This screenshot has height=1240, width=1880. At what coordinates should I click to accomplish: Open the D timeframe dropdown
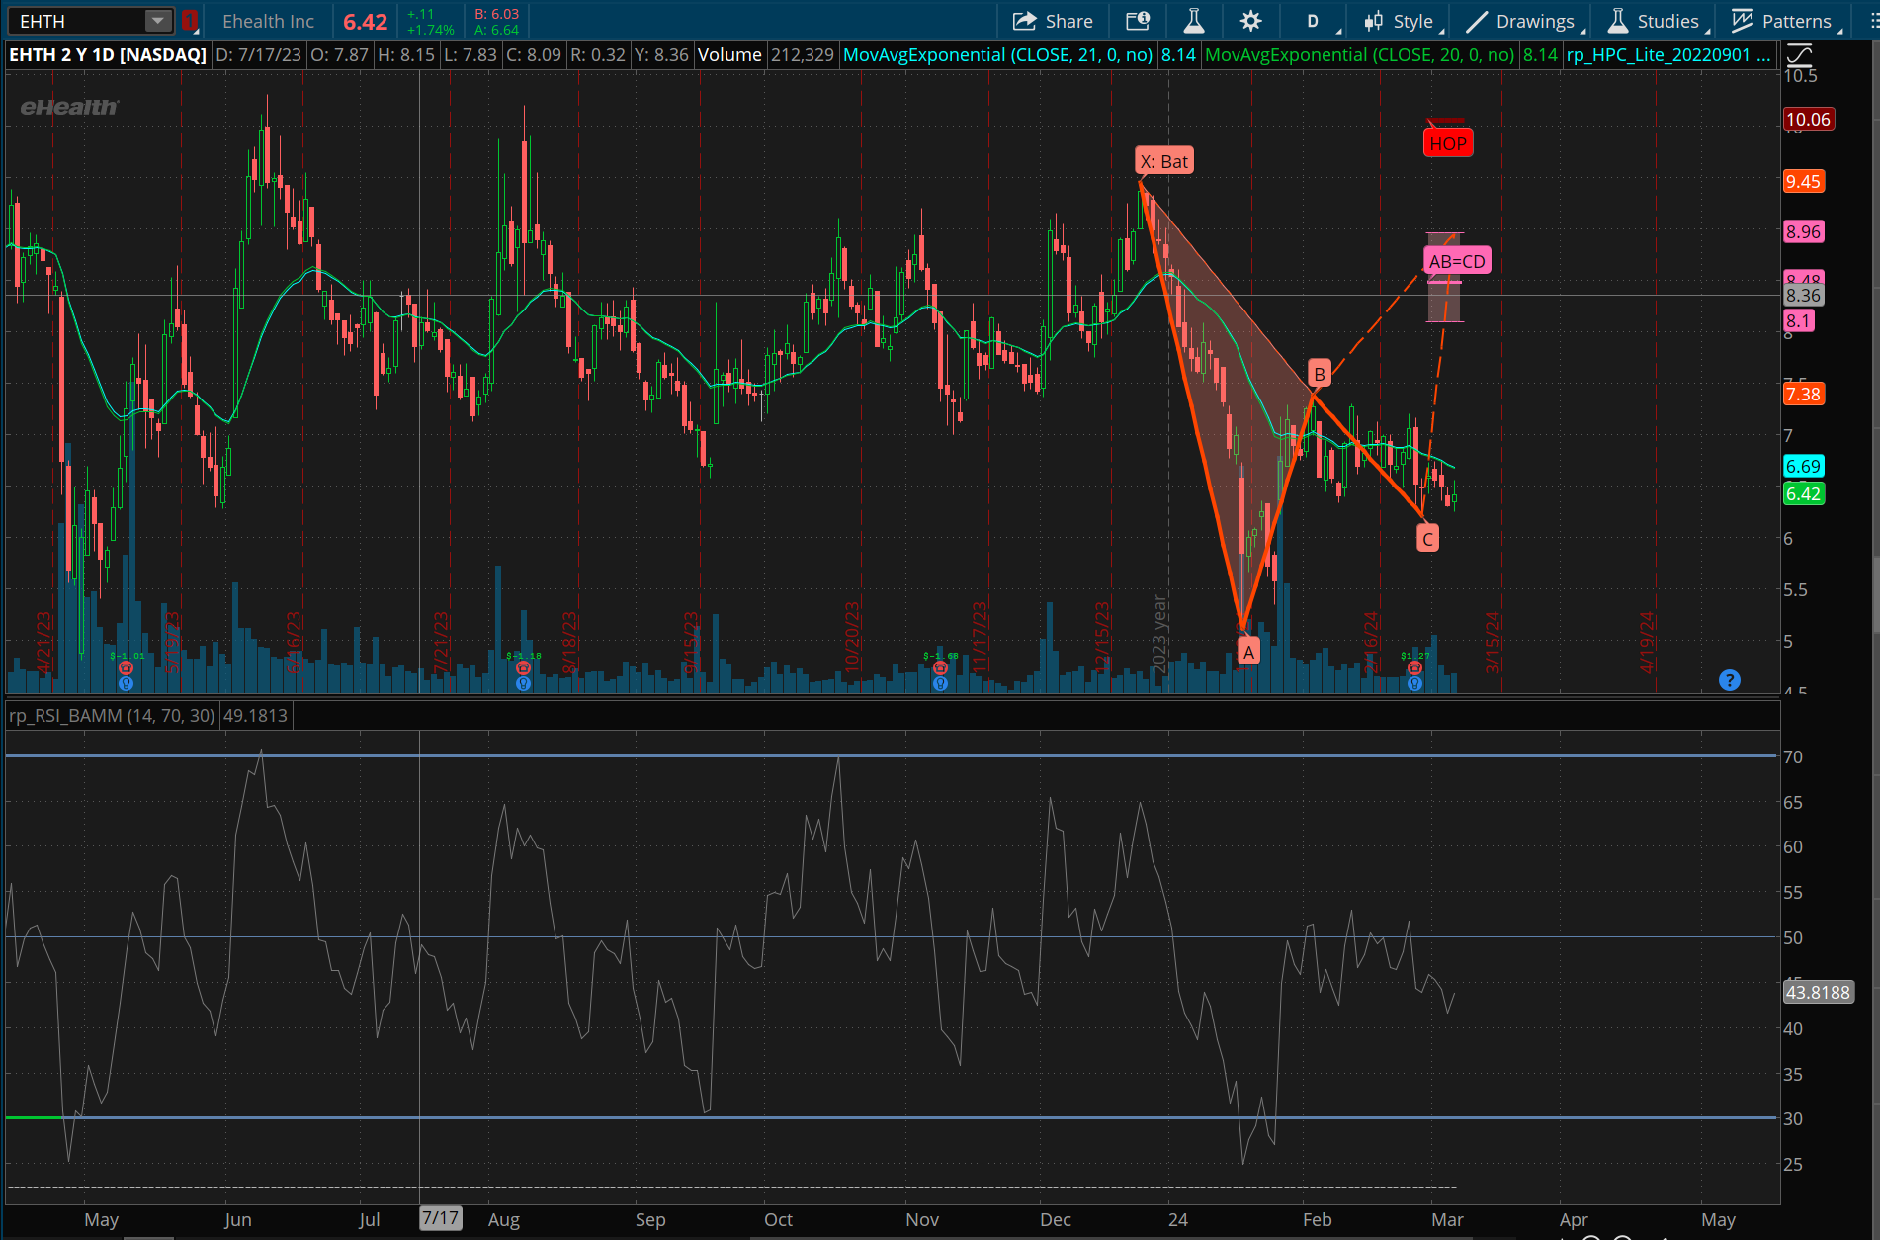1314,21
